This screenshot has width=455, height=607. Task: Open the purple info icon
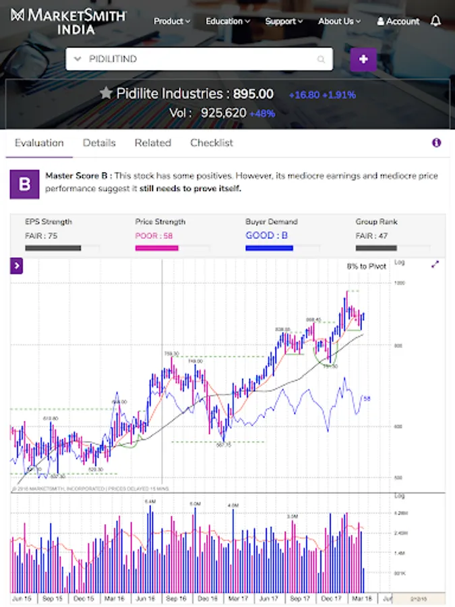point(436,143)
